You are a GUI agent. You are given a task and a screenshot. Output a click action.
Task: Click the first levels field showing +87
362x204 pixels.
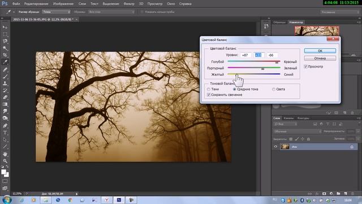tap(245, 55)
